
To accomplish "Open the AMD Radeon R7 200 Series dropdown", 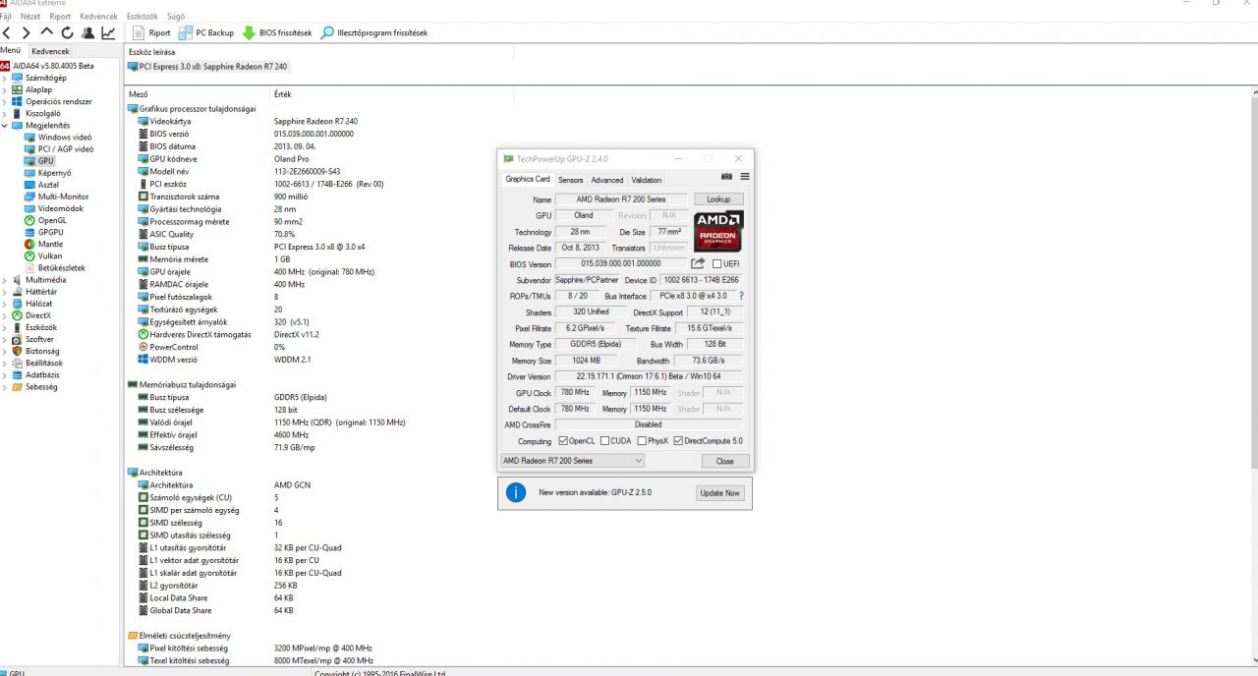I will (x=572, y=461).
